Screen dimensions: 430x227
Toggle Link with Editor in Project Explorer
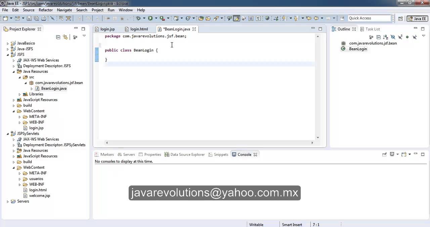65,37
